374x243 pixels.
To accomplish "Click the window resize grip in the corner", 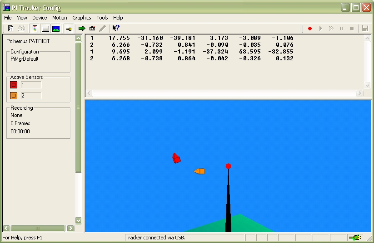I will [x=369, y=238].
